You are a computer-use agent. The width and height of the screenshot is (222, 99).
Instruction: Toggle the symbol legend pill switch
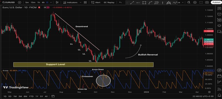pyautogui.click(x=47, y=7)
